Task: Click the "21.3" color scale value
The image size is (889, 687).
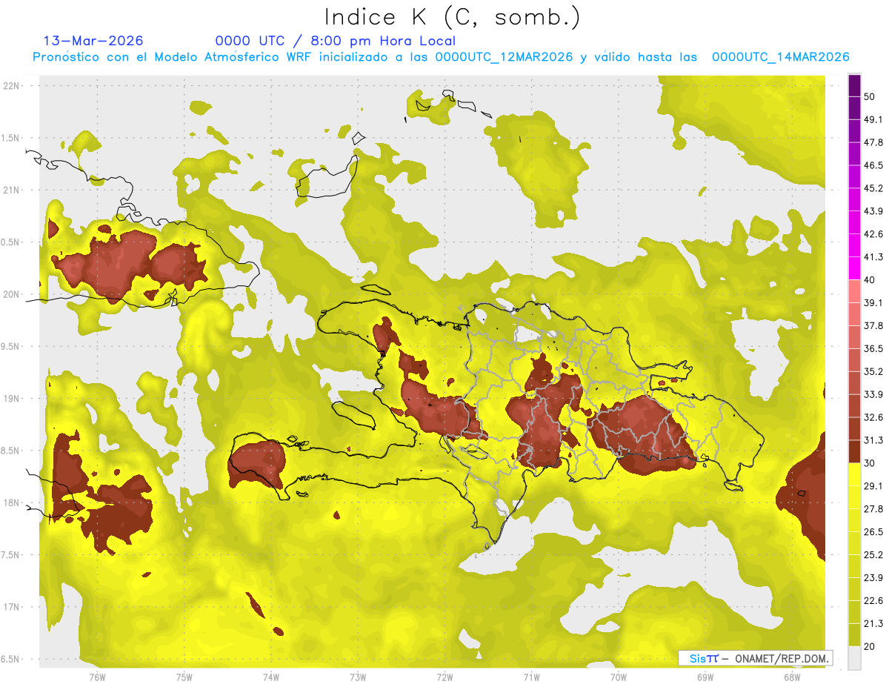Action: [873, 623]
